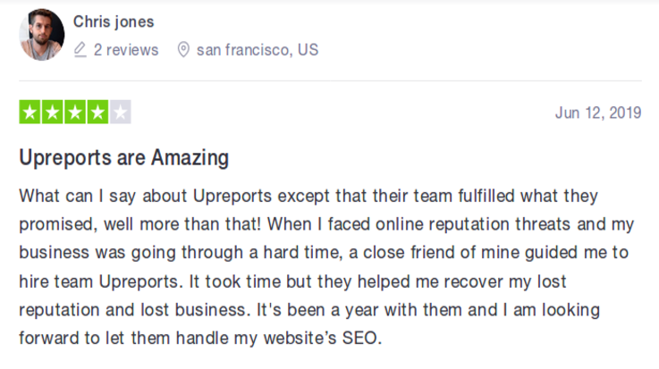Click the pencil reviews icon
Viewport: 659px width, 369px height.
(x=80, y=49)
